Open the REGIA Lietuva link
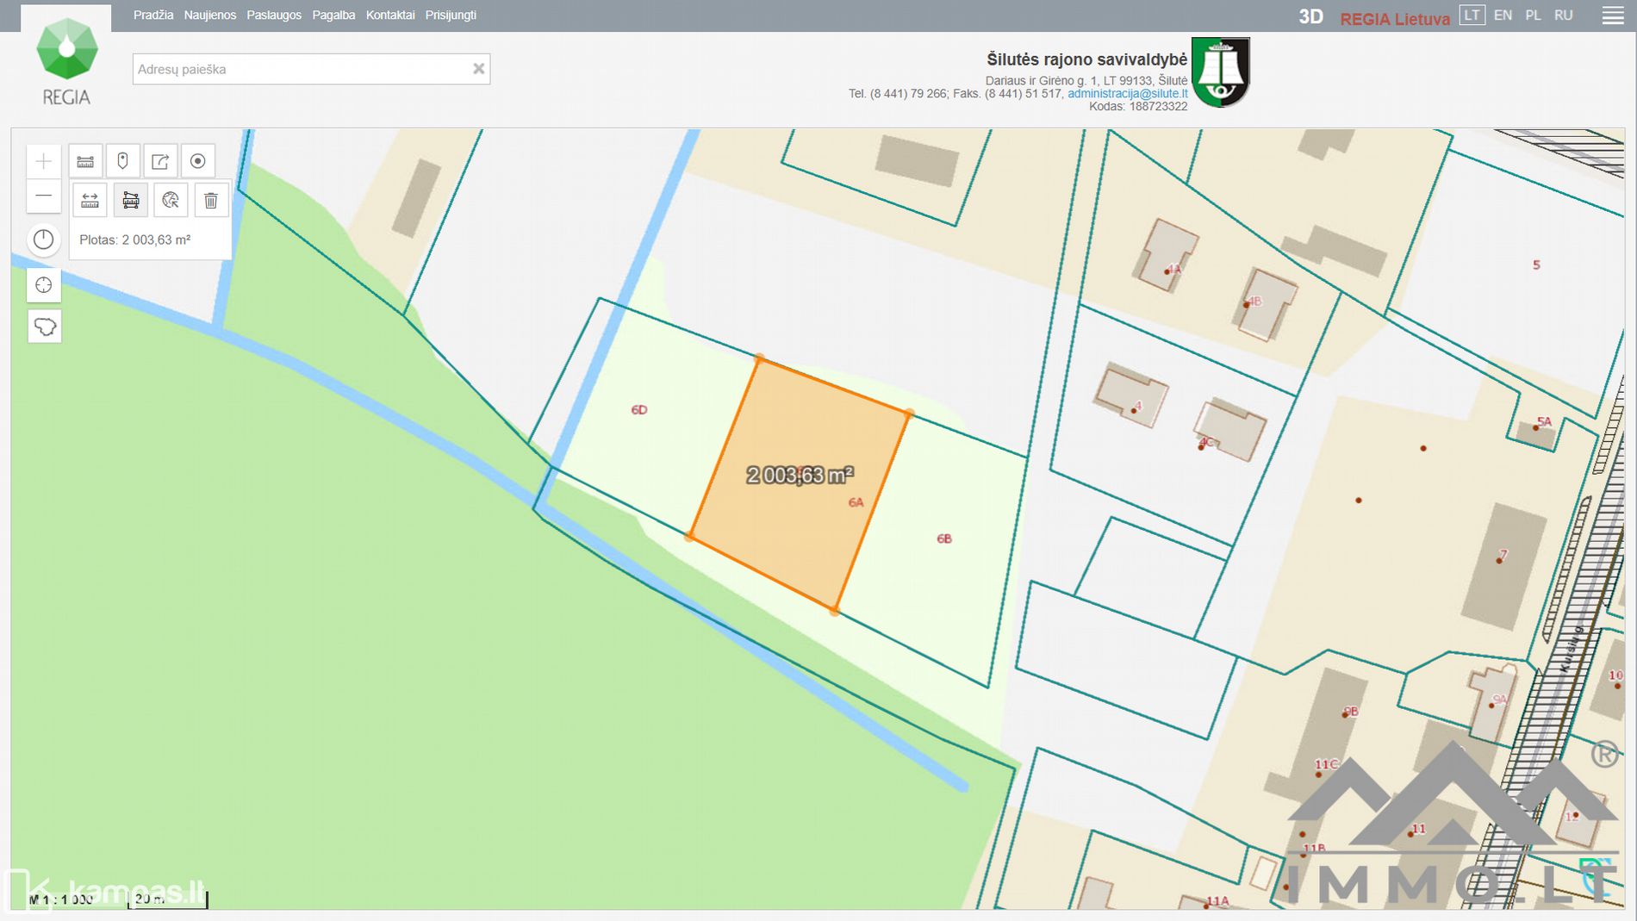The image size is (1637, 921). pyautogui.click(x=1395, y=19)
